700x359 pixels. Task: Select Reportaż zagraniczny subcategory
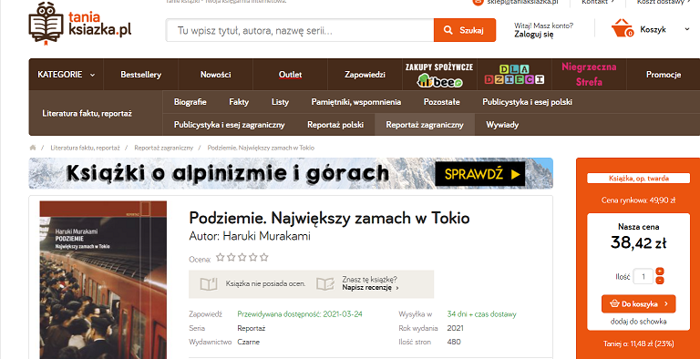425,125
